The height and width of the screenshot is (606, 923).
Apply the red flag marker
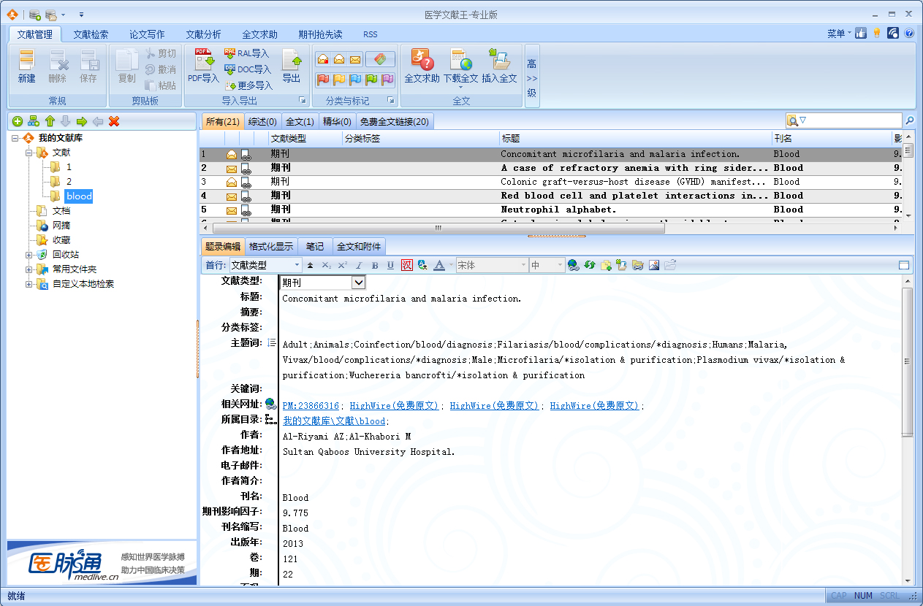tap(322, 79)
